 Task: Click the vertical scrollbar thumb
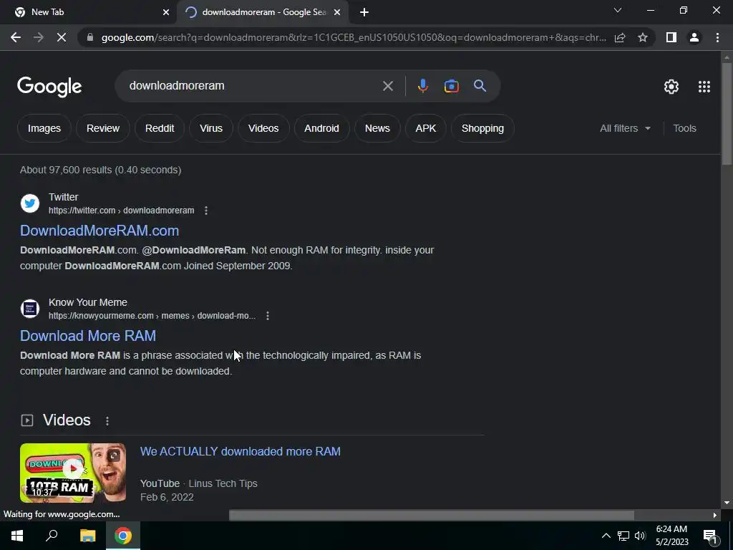pyautogui.click(x=727, y=114)
